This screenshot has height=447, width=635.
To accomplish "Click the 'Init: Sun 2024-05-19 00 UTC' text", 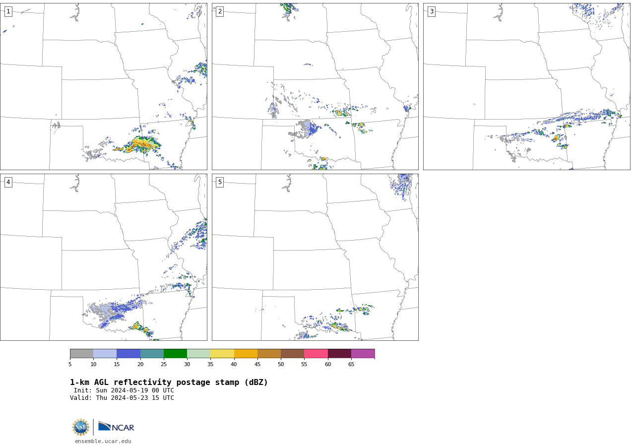I will click(124, 390).
